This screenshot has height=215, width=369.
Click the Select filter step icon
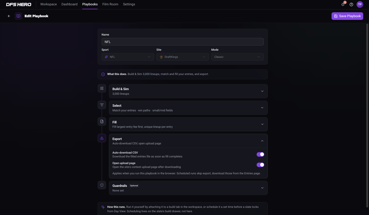click(x=102, y=105)
